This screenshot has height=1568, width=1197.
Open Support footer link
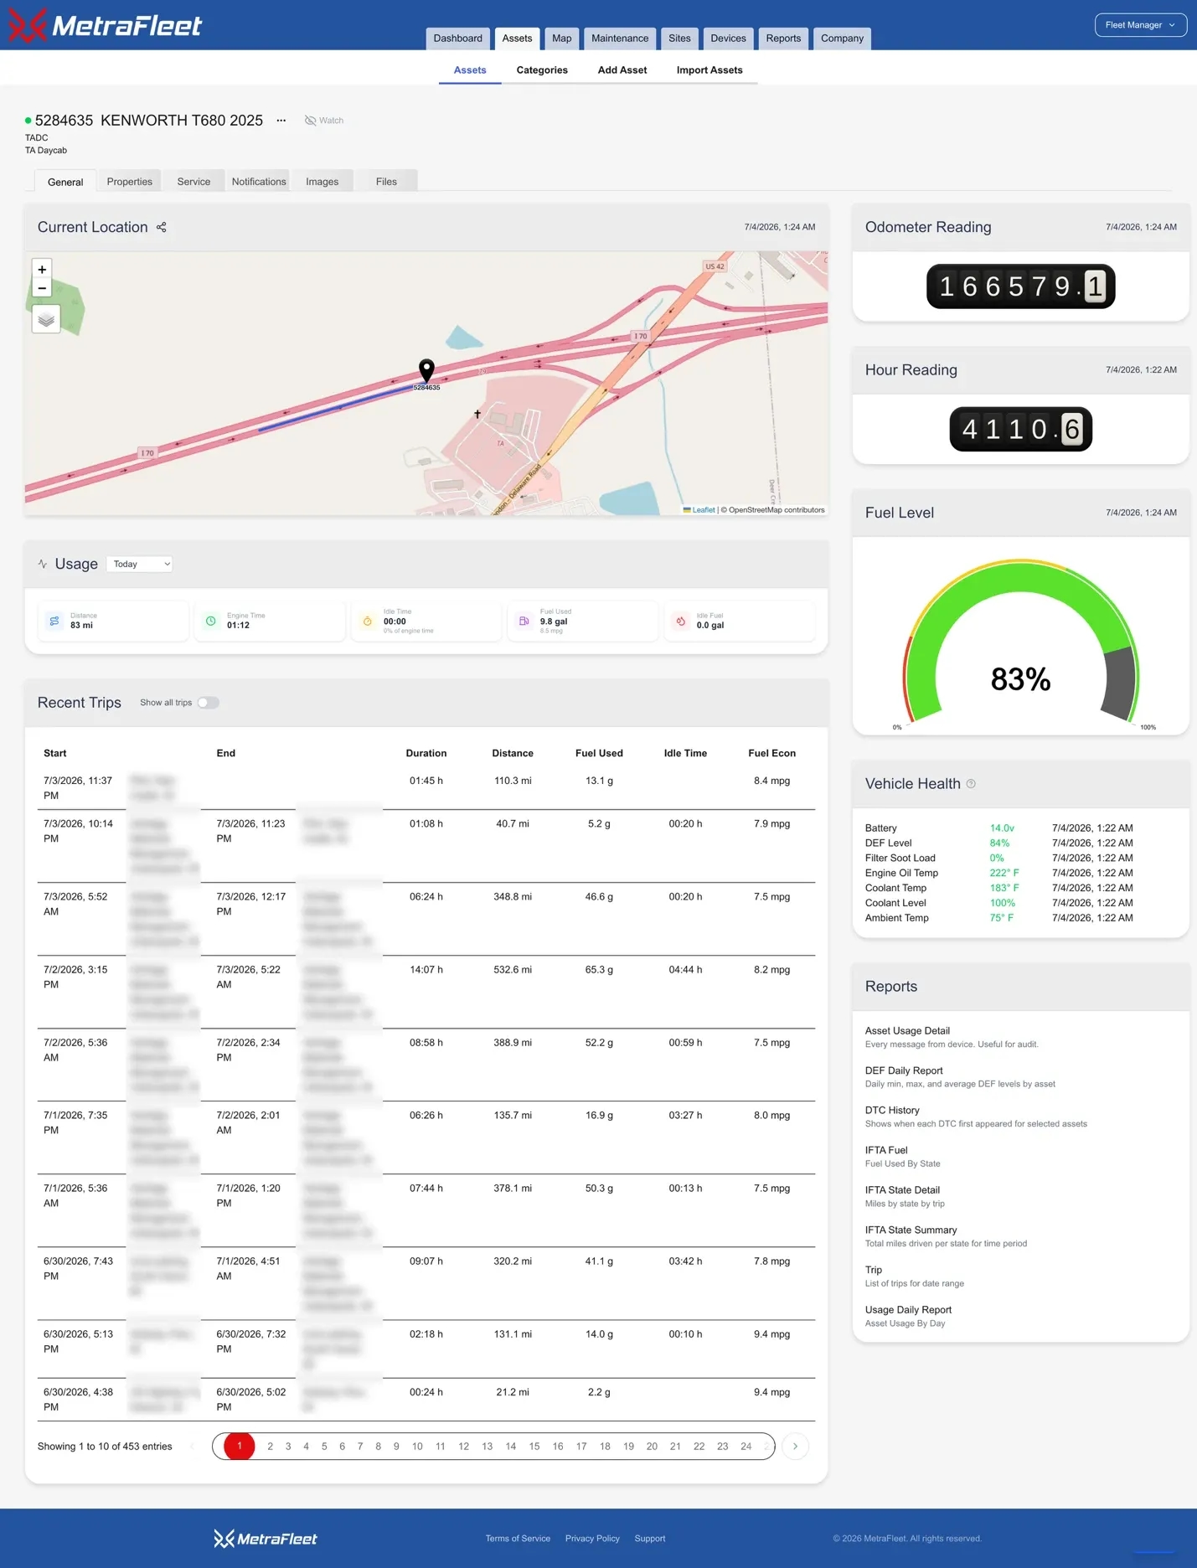650,1539
